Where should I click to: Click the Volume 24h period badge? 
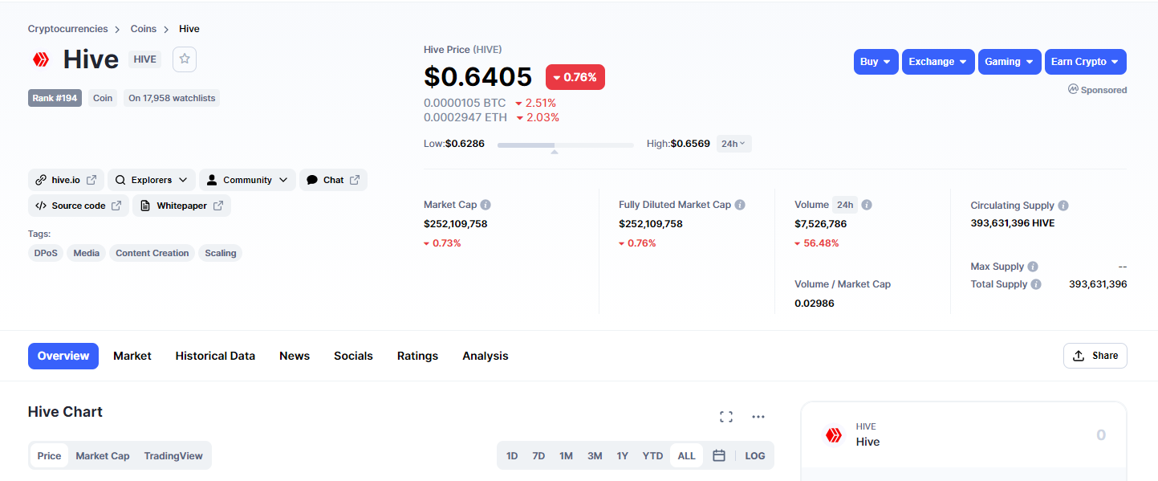845,205
